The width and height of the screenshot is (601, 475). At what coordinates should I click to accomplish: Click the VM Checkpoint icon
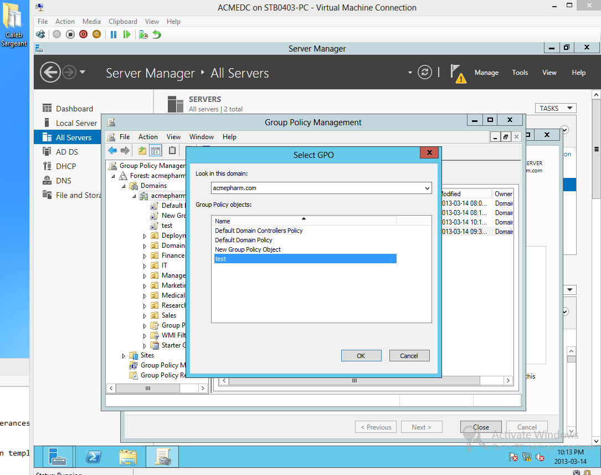tap(143, 34)
